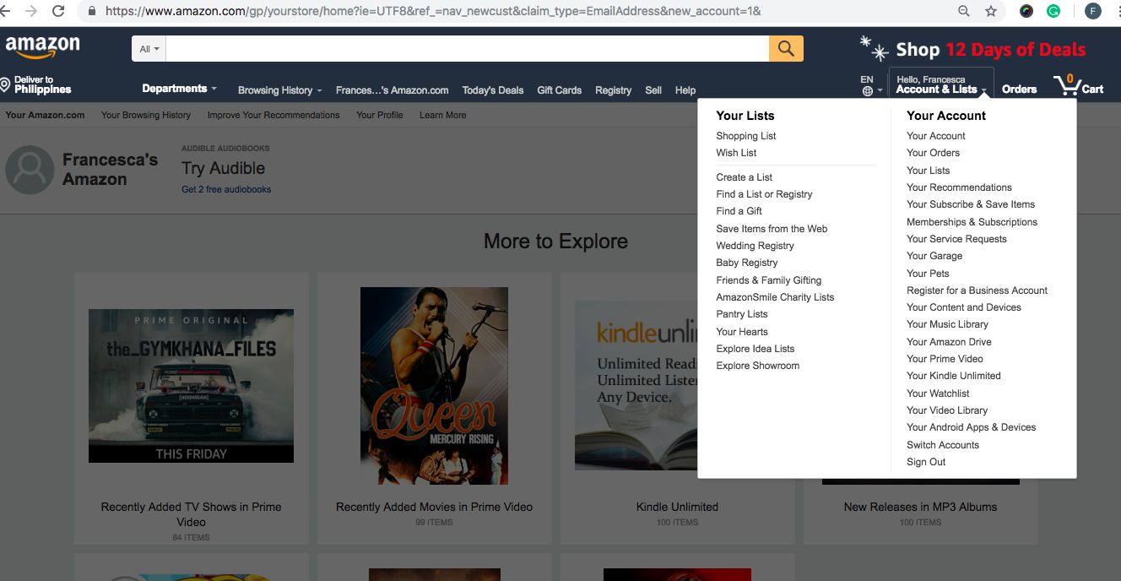Click the browser reload icon
This screenshot has height=581, width=1121.
(x=58, y=11)
